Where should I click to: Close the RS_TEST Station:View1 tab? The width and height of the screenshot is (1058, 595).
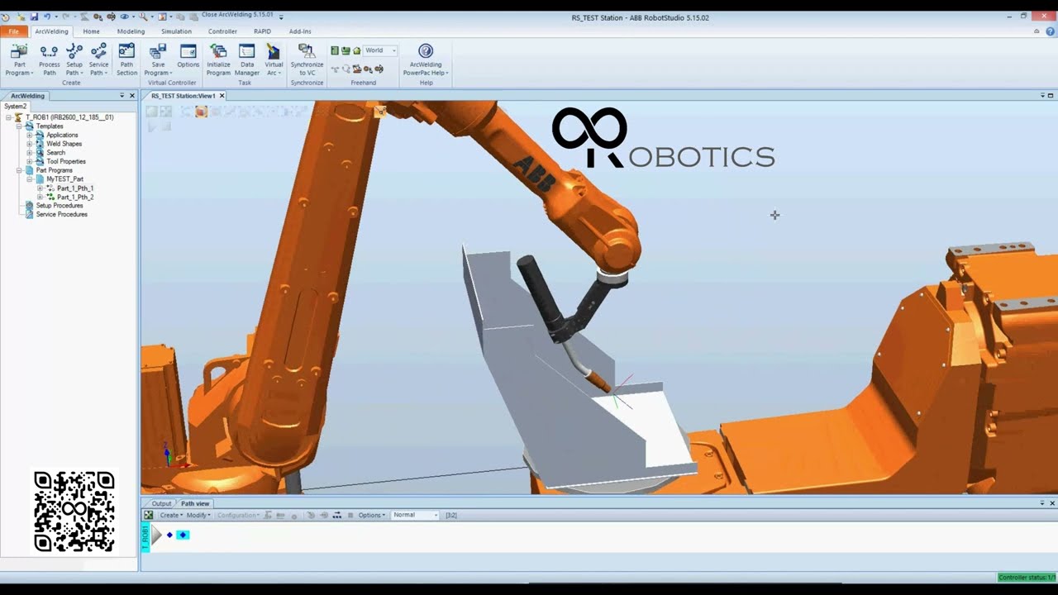222,96
